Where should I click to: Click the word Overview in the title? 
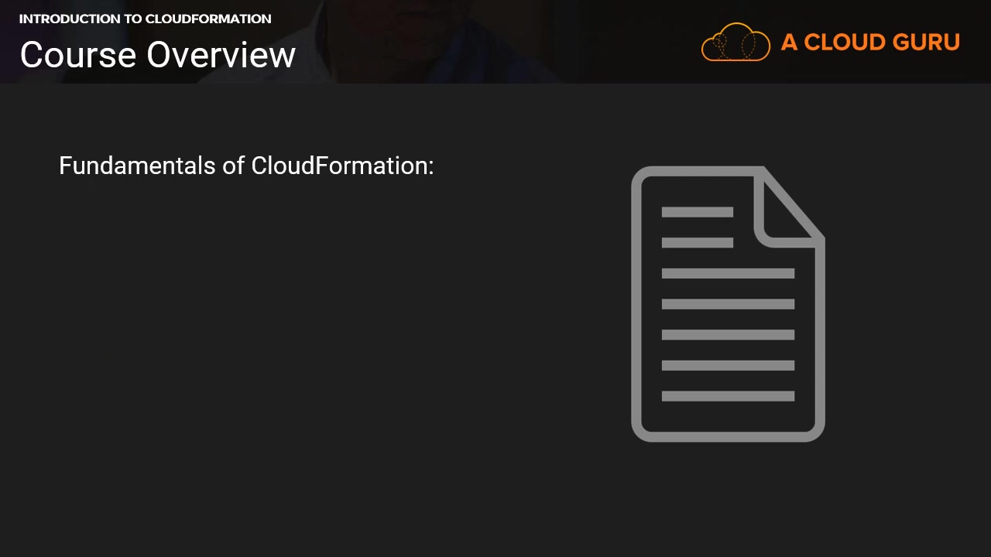click(x=221, y=55)
